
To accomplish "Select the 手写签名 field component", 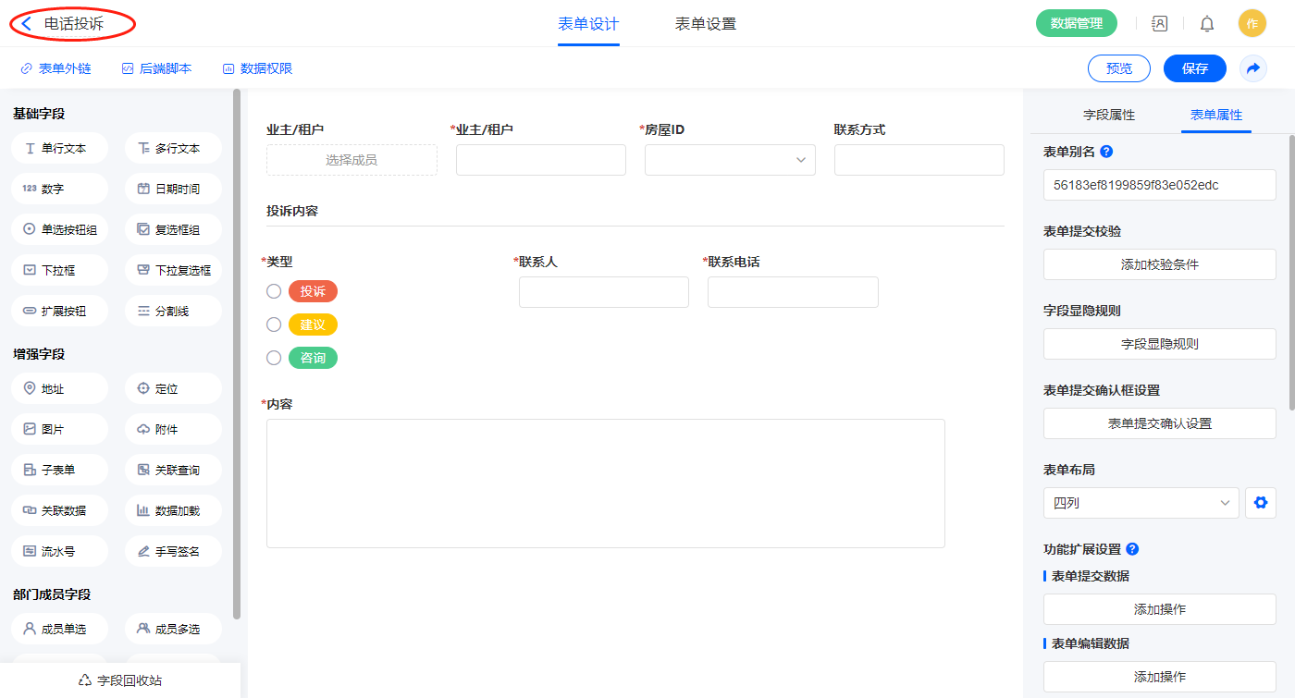I will pyautogui.click(x=173, y=551).
